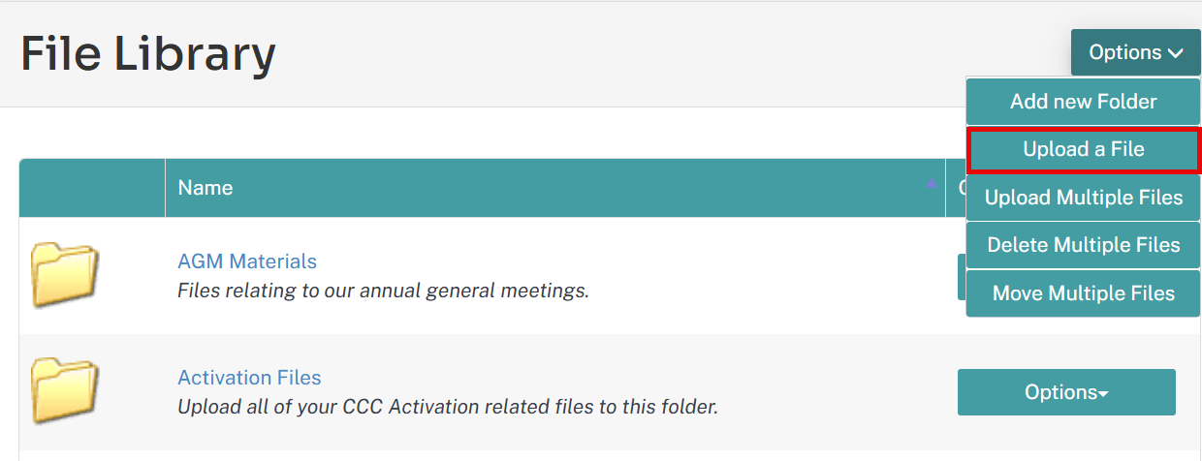Screen dimensions: 1202x461
Task: Click the empty header cell left of Name
Action: click(92, 188)
